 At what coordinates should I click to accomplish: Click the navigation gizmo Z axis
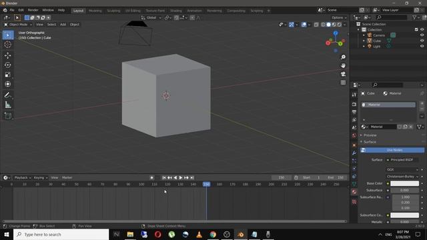point(336,33)
